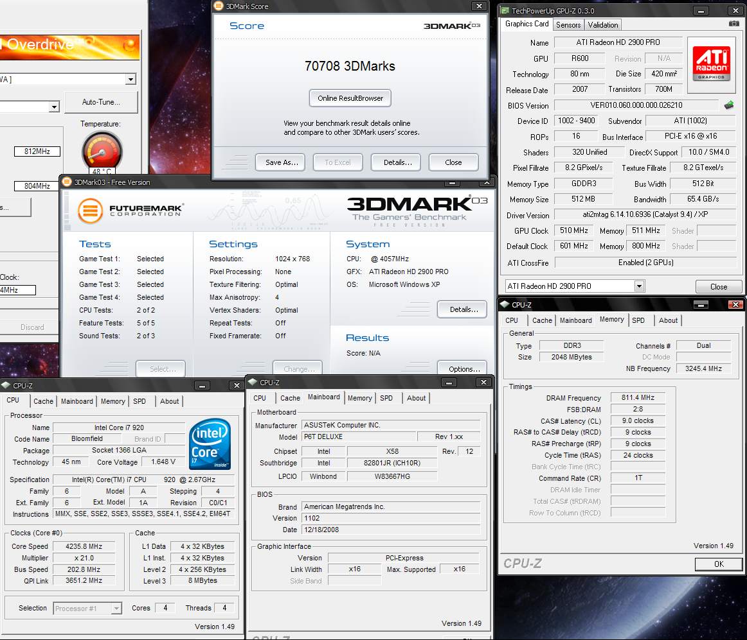Open About tab in CPU-Z Memory window
This screenshot has height=640, width=747.
click(668, 320)
